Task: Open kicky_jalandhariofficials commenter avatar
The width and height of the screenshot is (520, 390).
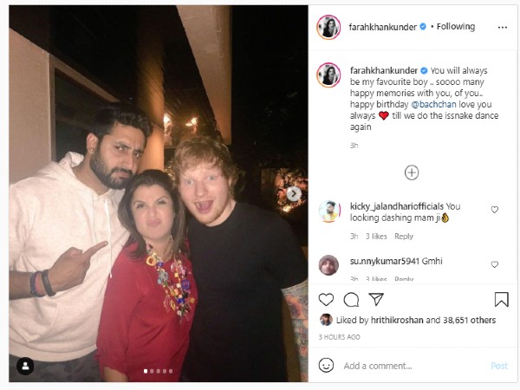Action: pyautogui.click(x=328, y=211)
